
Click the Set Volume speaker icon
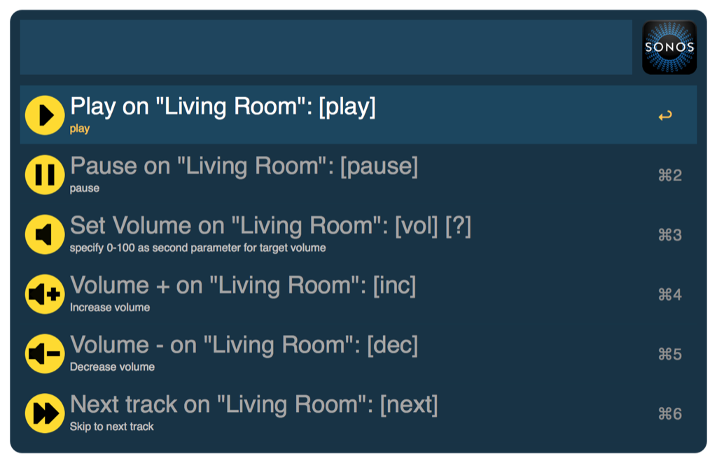pyautogui.click(x=45, y=234)
